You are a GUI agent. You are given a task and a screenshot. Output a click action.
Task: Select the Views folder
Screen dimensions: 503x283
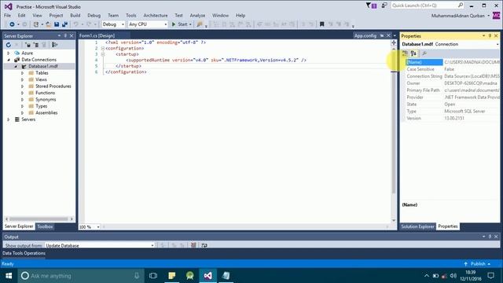pyautogui.click(x=41, y=79)
